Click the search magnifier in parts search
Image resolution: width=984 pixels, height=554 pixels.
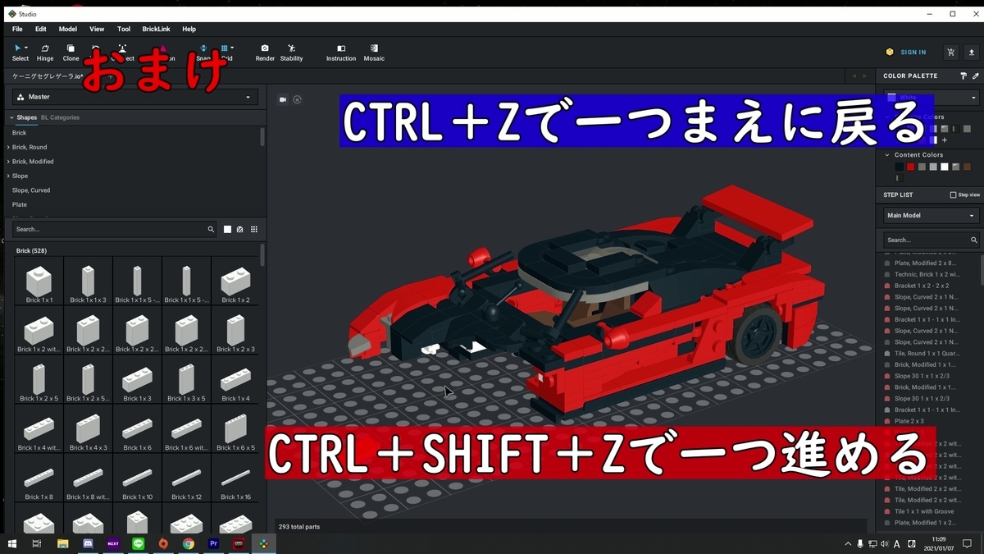[x=211, y=230]
